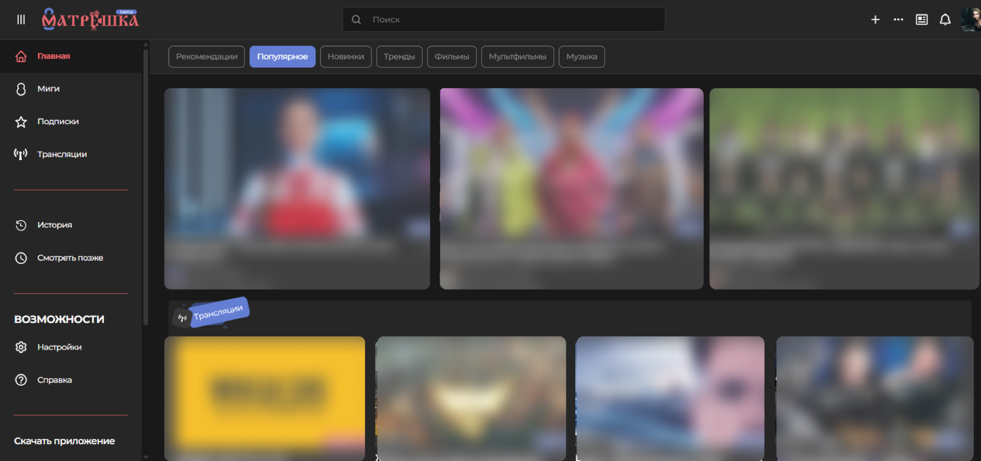981x461 pixels.
Task: Open Миги from the sidebar
Action: 48,89
